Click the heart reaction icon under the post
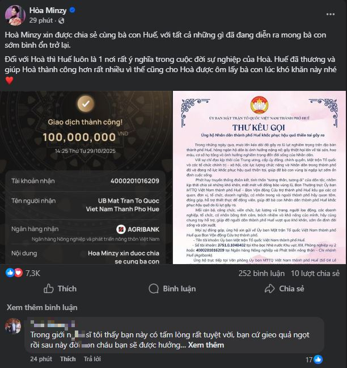This screenshot has width=347, height=368. coord(19,273)
